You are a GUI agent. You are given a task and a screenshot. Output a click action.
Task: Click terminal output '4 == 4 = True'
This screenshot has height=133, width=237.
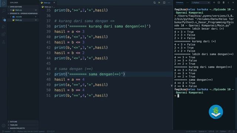[x=184, y=83]
